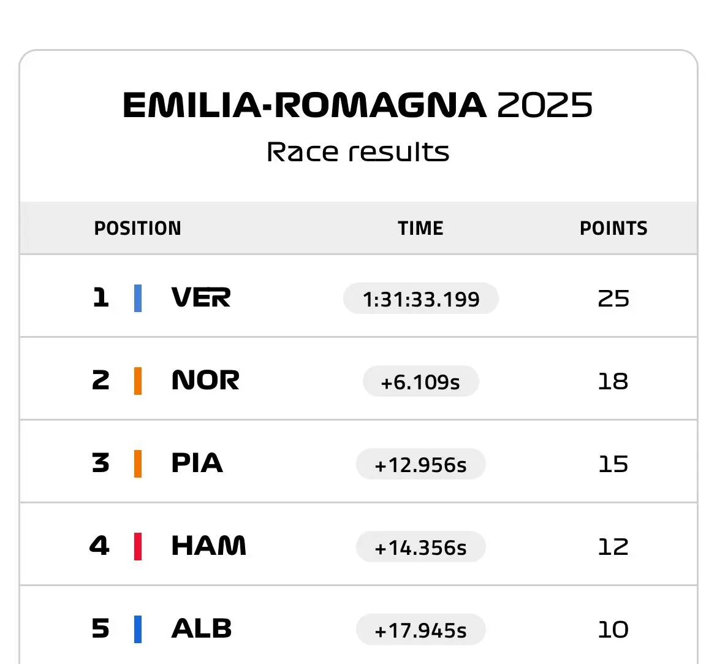Click the POINTS column header
The image size is (717, 664).
[613, 228]
